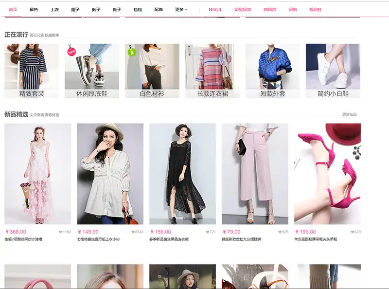
Task: Like the ¥149.90 blouse via heart icon
Action: tap(133, 232)
